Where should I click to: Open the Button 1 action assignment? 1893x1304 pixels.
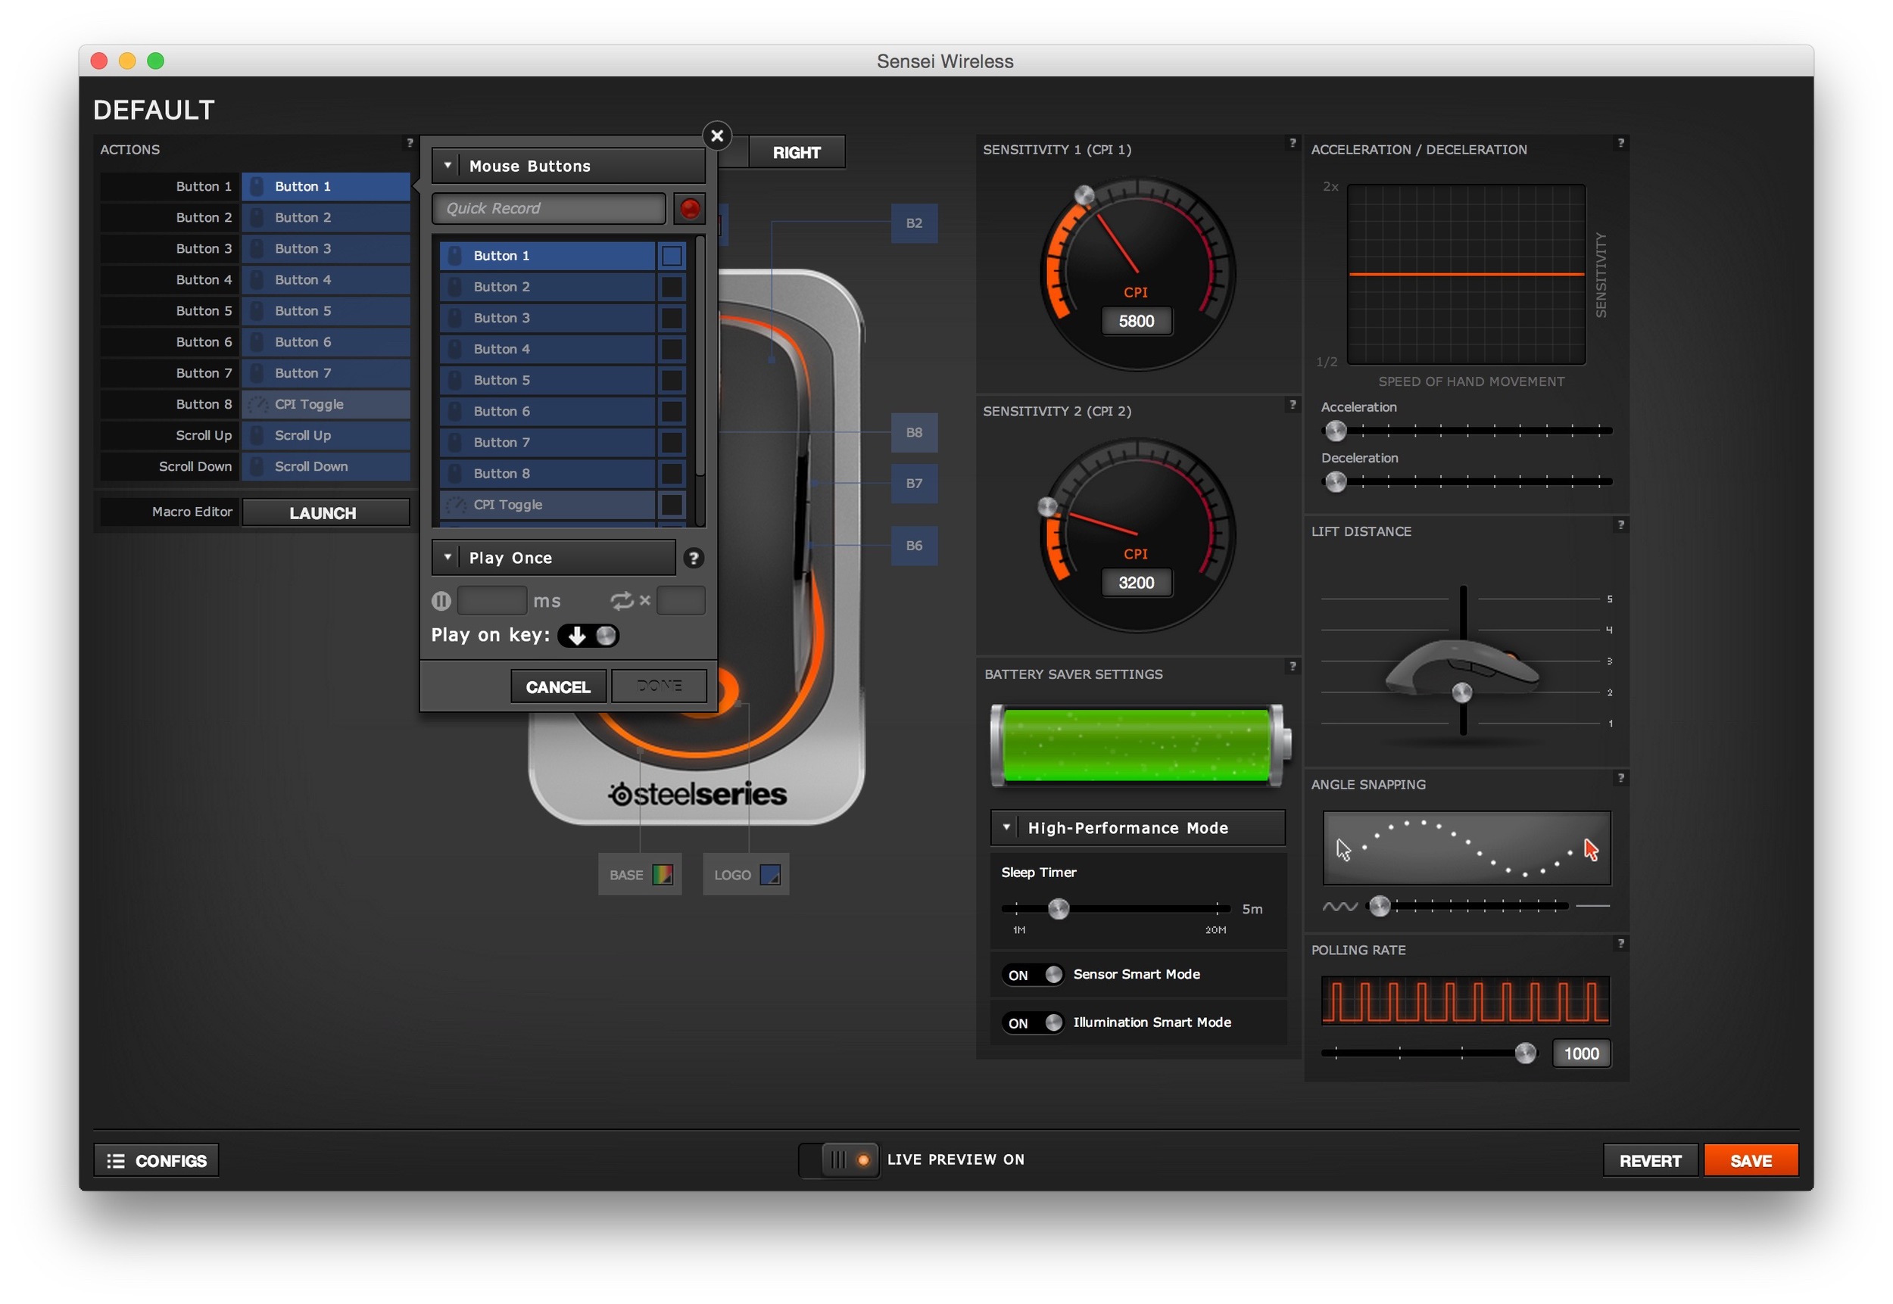[x=326, y=186]
